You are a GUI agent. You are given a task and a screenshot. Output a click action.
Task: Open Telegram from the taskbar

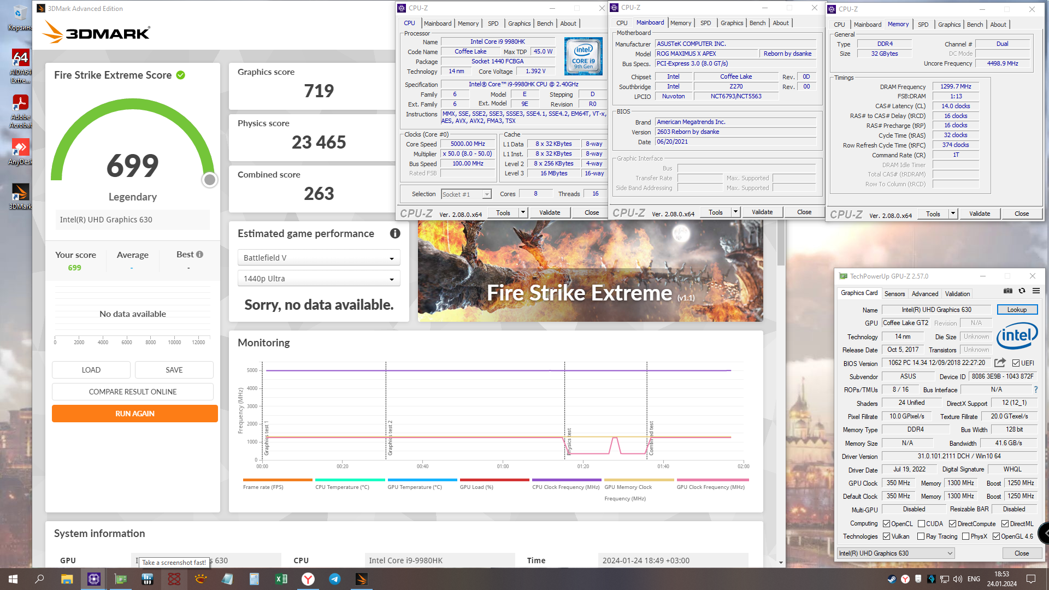tap(335, 579)
